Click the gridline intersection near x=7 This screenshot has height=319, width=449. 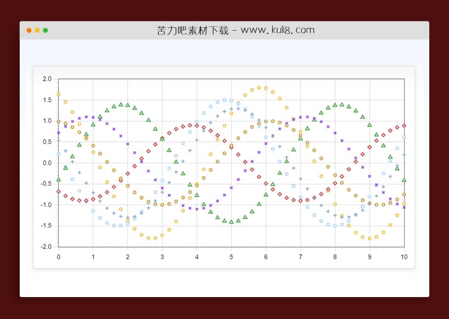(300, 163)
